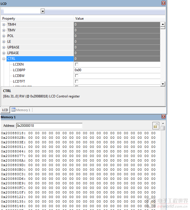
Task: Click scroll up arrow in property list
Action: point(163,24)
